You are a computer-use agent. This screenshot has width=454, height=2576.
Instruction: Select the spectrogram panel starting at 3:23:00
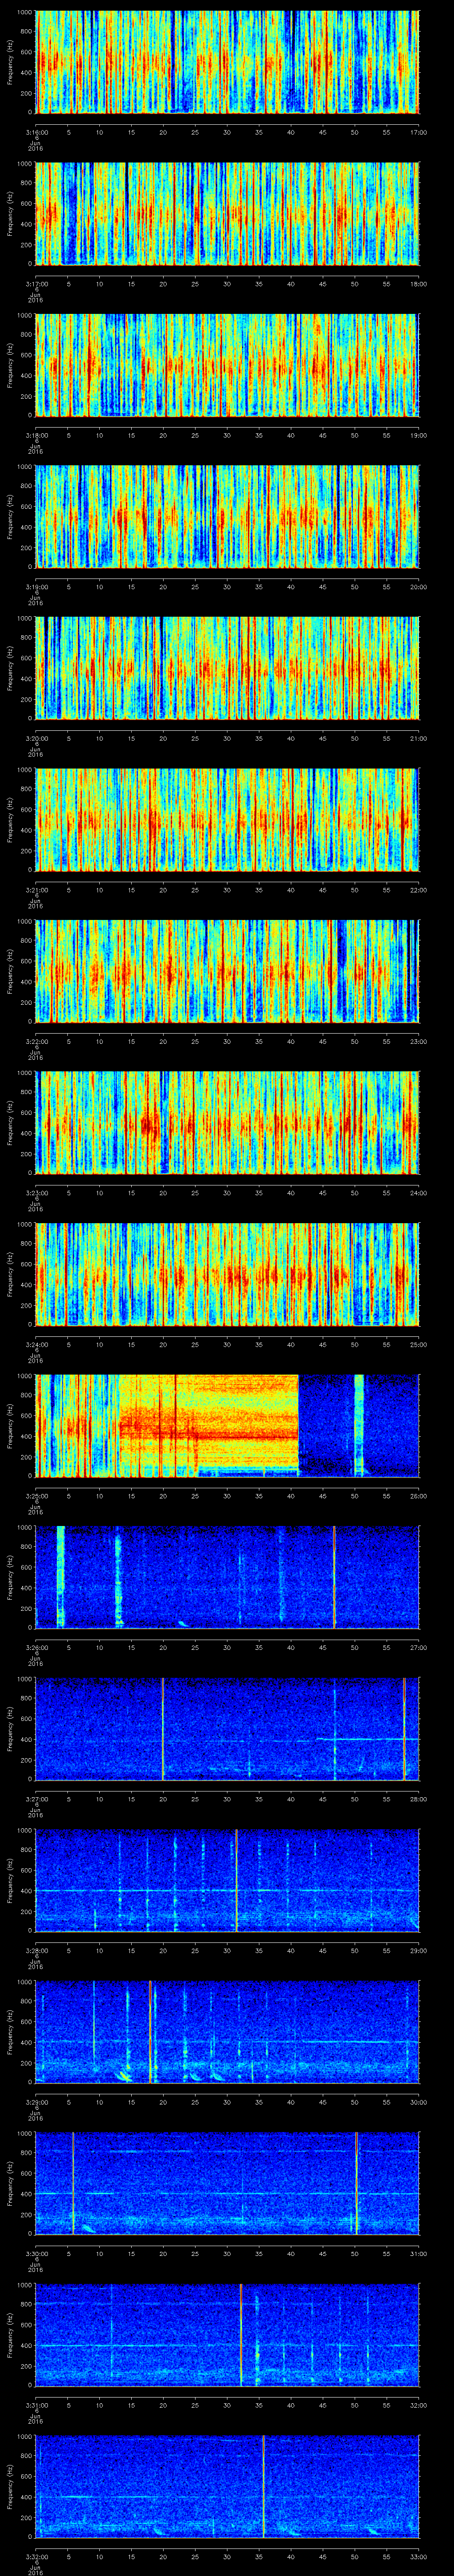point(227,1122)
